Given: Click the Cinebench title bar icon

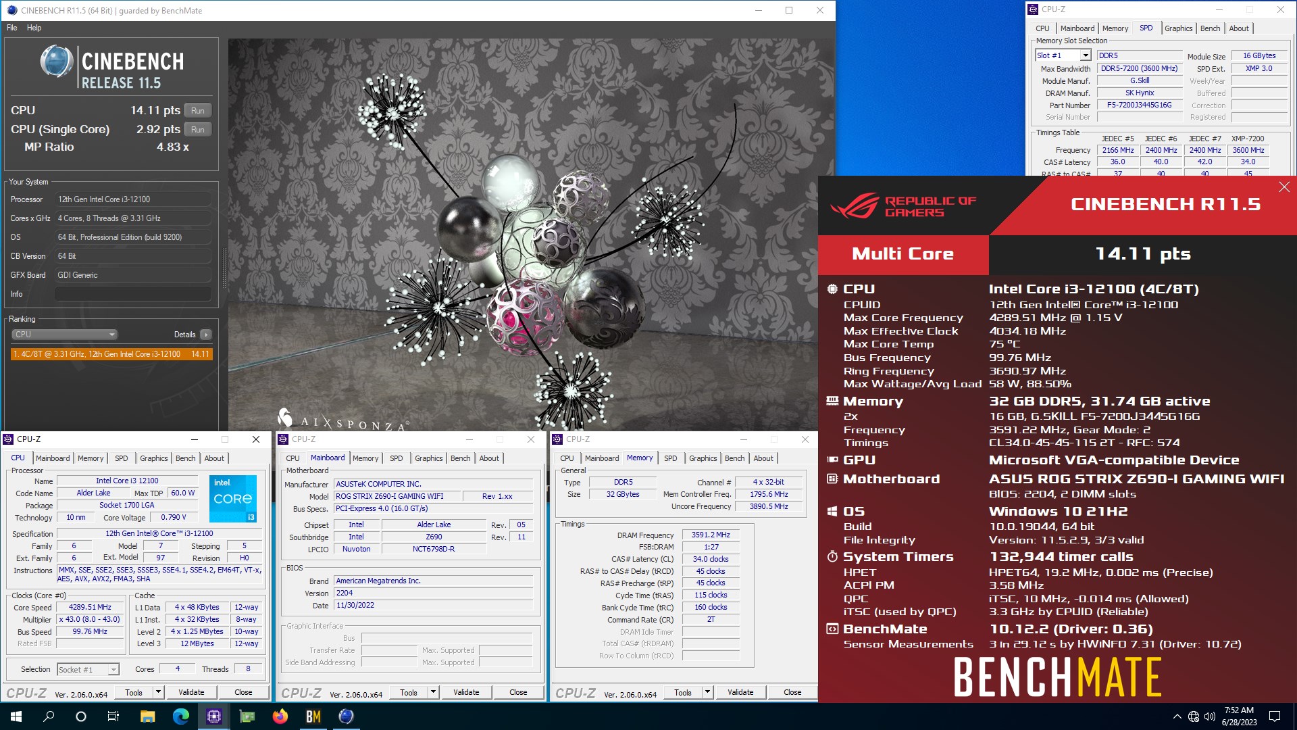Looking at the screenshot, I should coord(12,10).
